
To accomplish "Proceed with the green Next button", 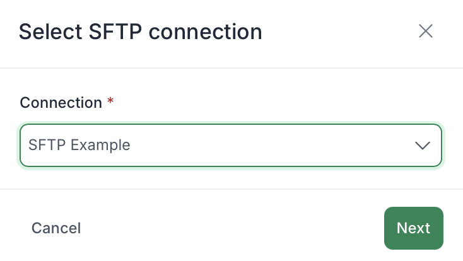I will 413,228.
